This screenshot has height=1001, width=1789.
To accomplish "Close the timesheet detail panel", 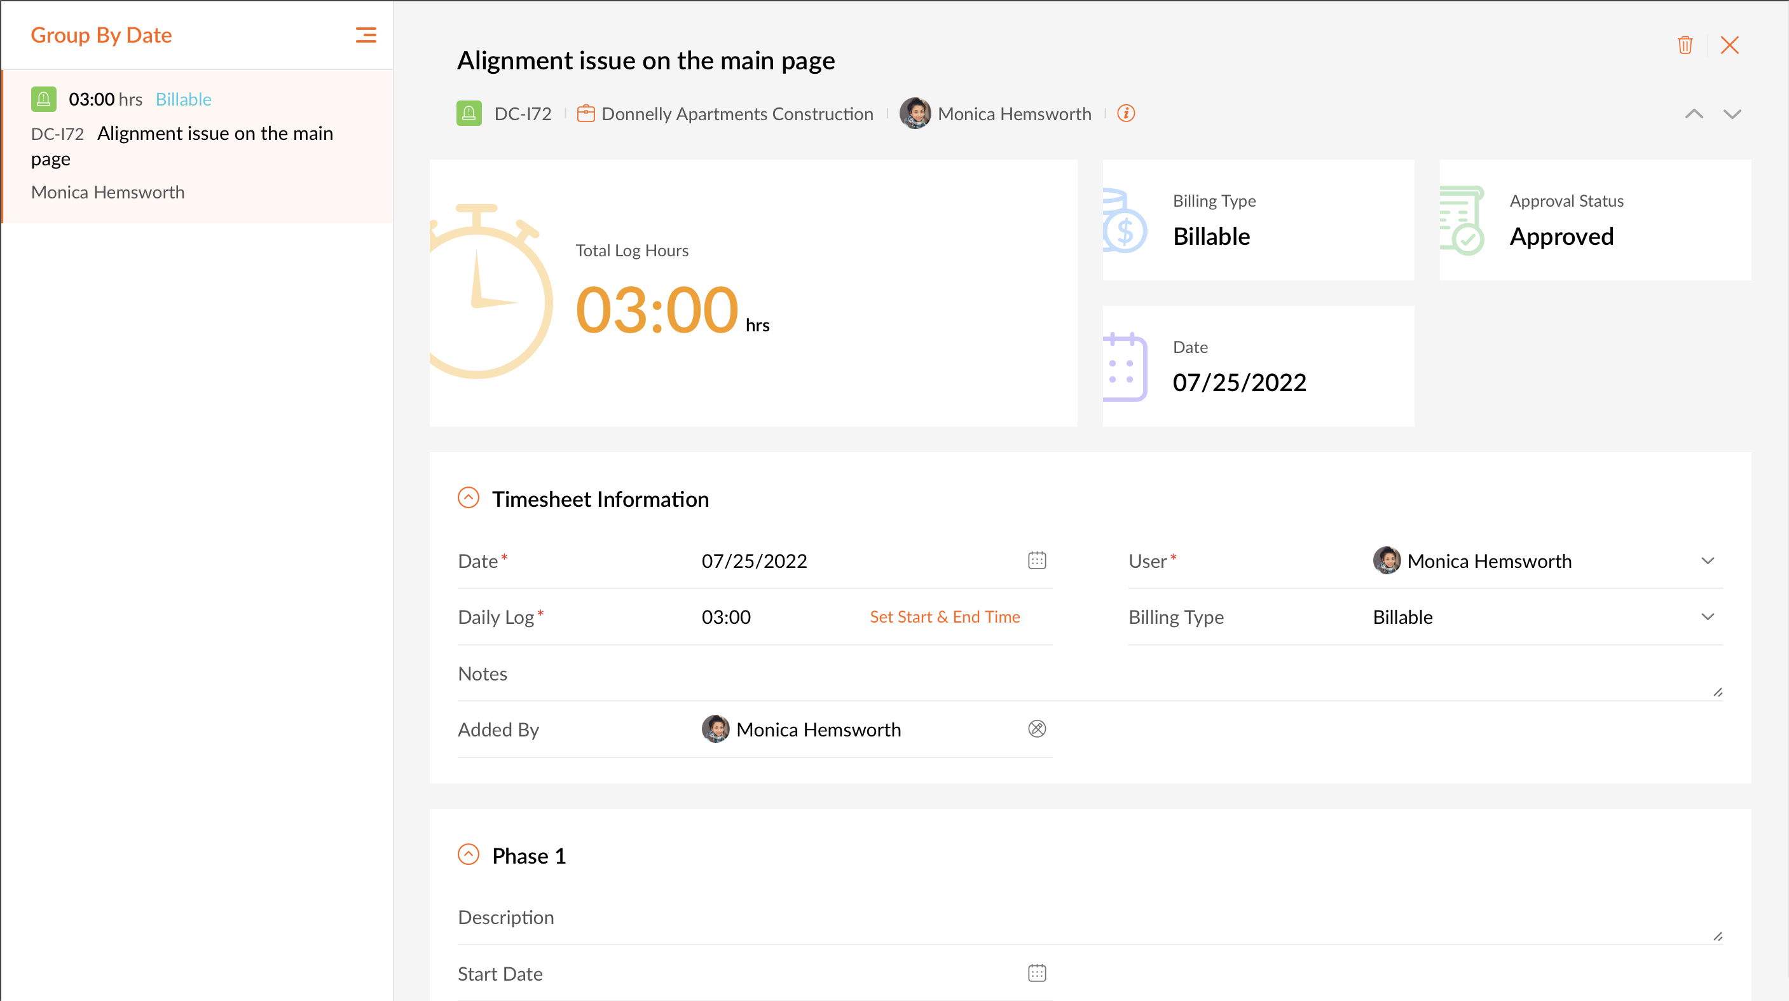I will pos(1729,45).
